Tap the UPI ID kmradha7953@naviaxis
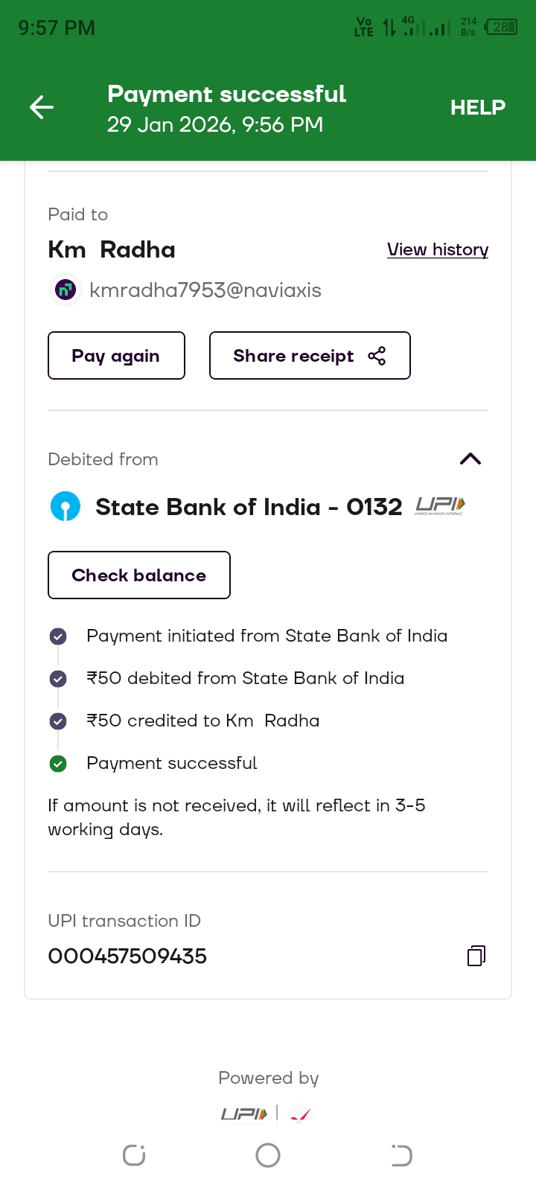Viewport: 536px width, 1191px height. [205, 290]
